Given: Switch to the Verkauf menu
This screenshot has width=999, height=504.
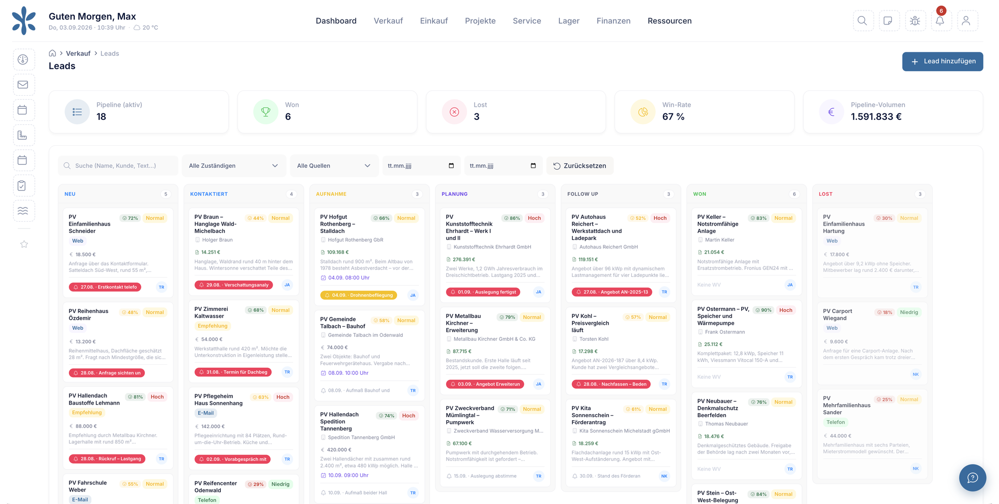Looking at the screenshot, I should coord(388,21).
